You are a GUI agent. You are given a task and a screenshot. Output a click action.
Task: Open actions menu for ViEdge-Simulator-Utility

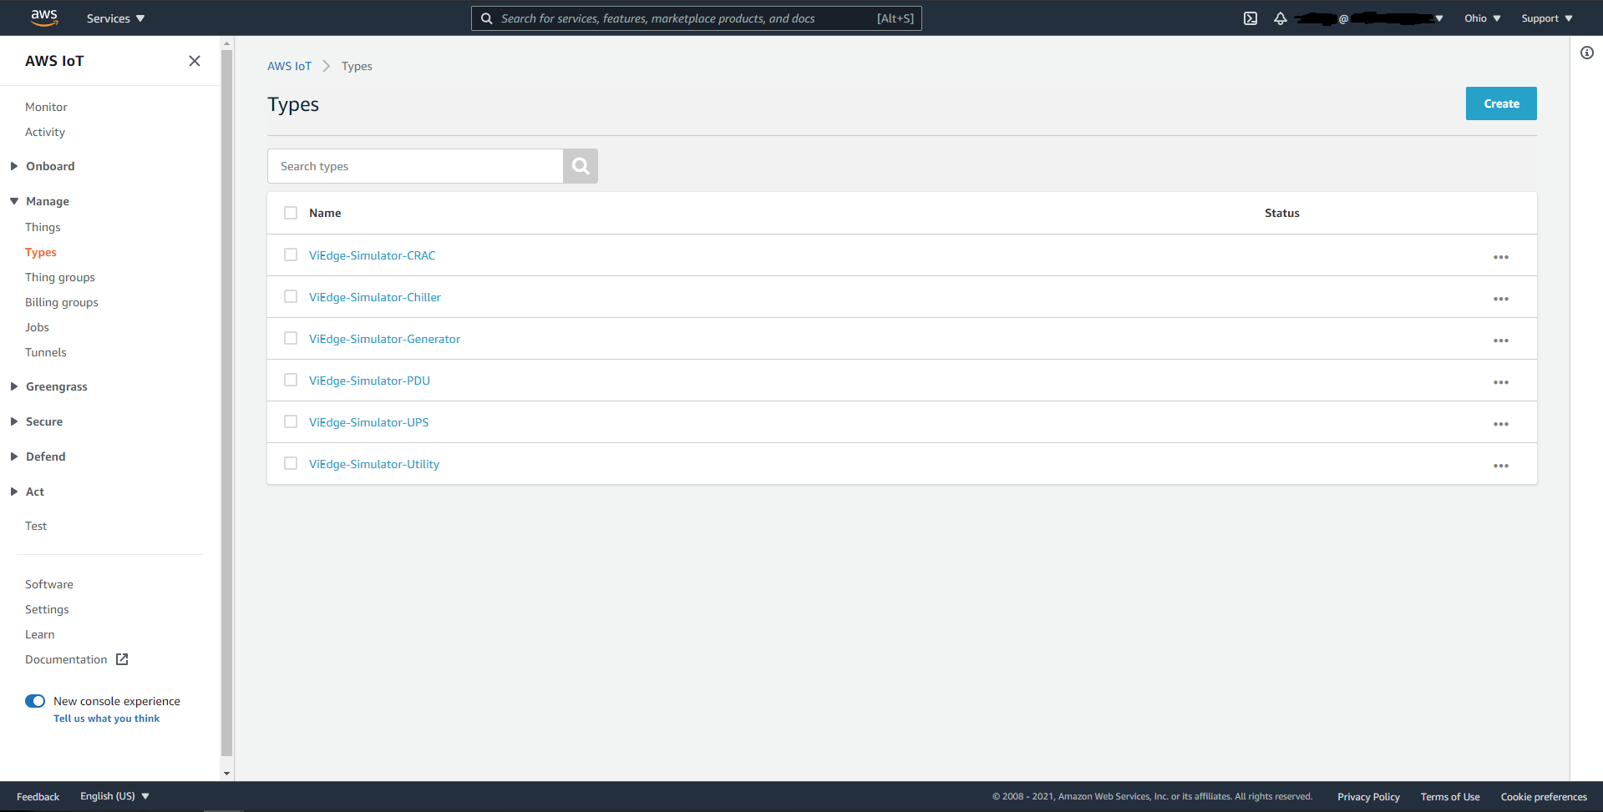(1501, 466)
